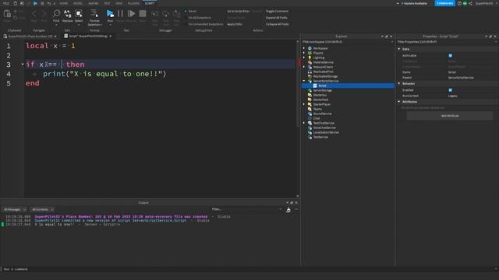Viewport: 499px width, 280px height.
Task: Click the Stop playback icon
Action: 143,13
